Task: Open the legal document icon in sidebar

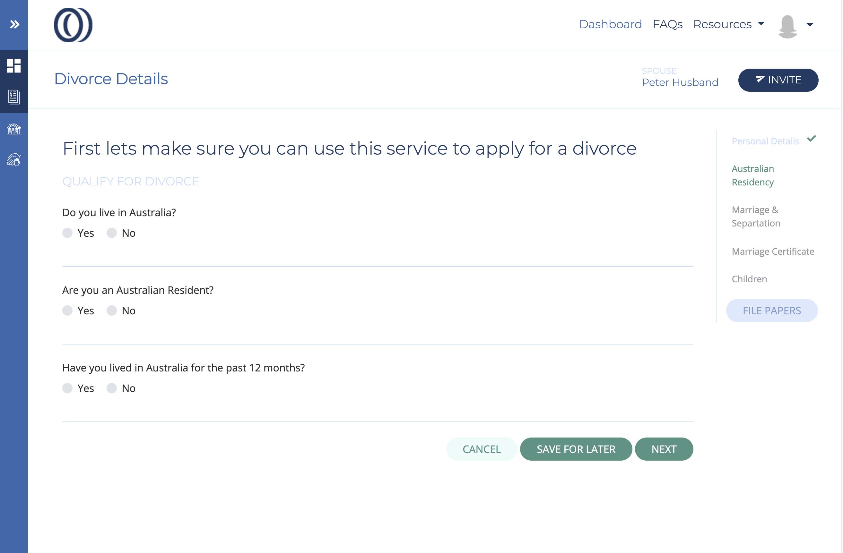Action: tap(14, 97)
